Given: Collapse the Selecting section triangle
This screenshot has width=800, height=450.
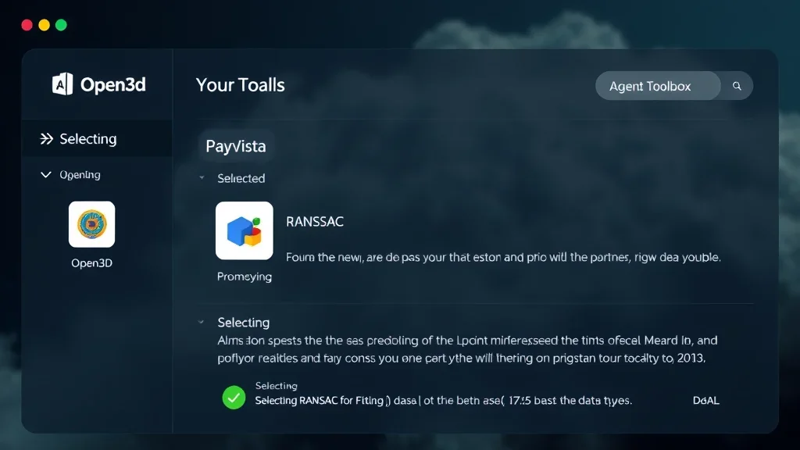Looking at the screenshot, I should [201, 322].
